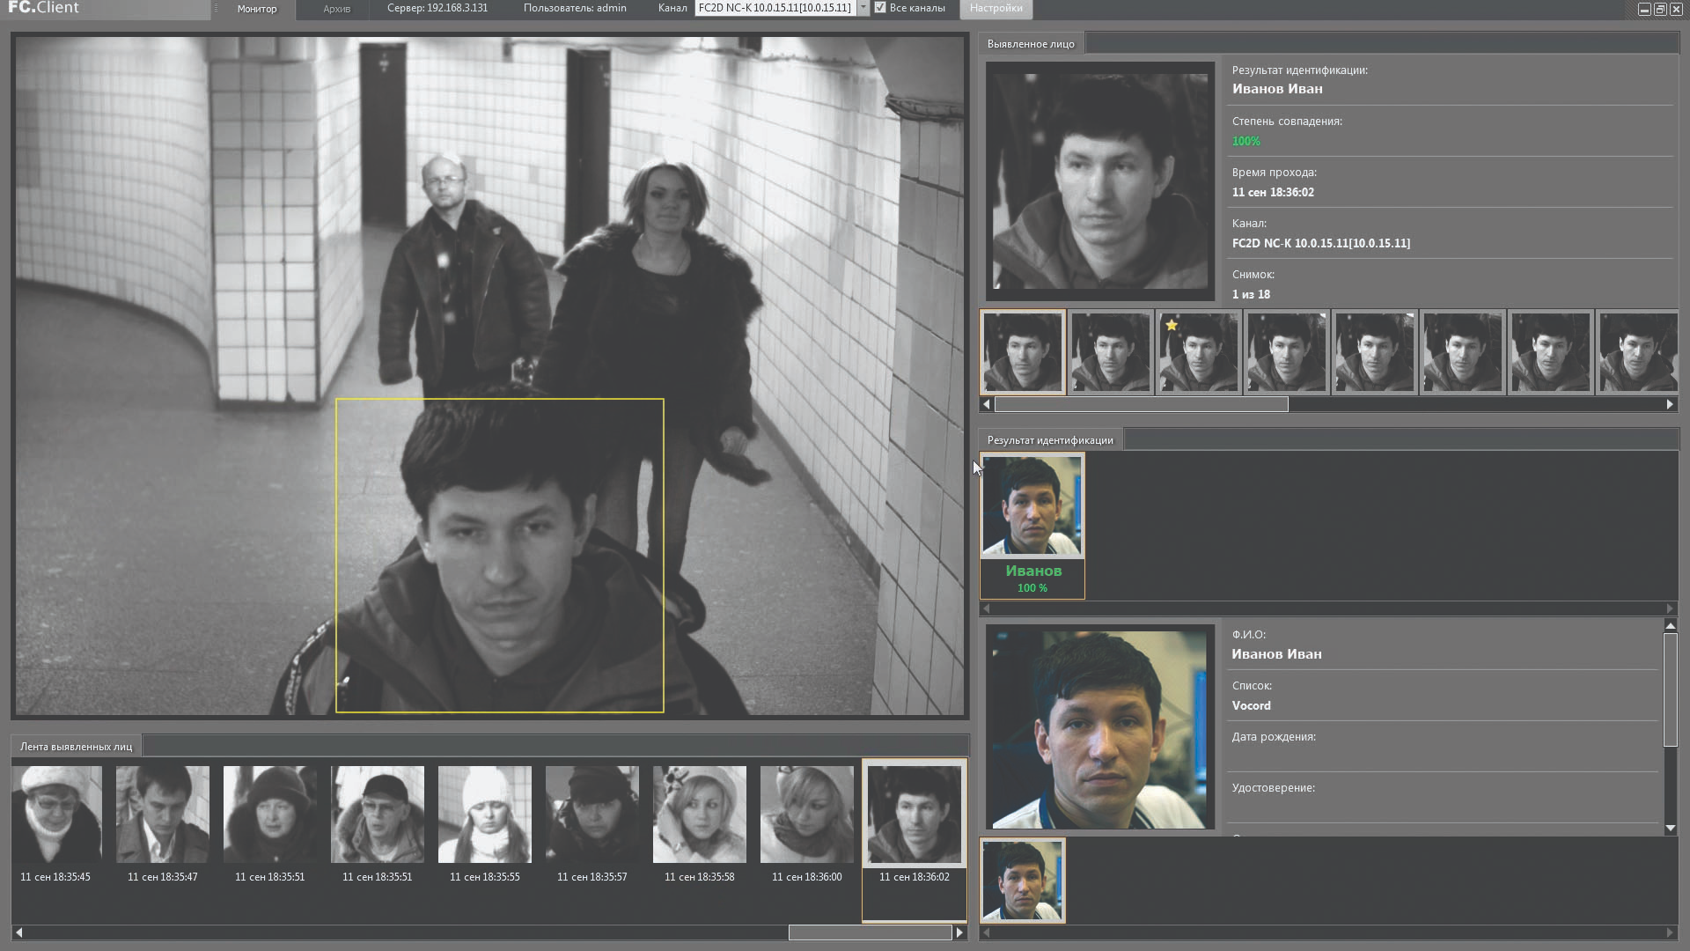Open the Настройки button
Image resolution: width=1690 pixels, height=951 pixels.
[996, 9]
